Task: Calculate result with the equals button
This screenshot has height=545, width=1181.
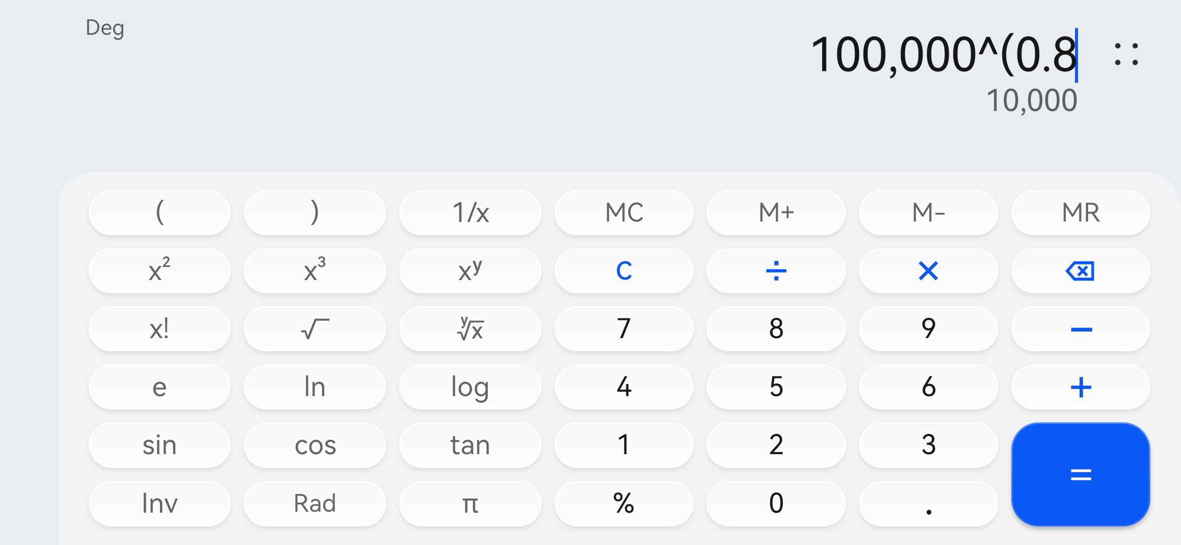Action: coord(1080,474)
